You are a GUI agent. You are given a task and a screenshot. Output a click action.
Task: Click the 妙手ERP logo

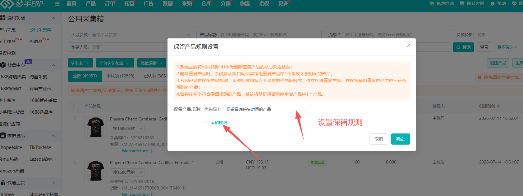point(22,4)
